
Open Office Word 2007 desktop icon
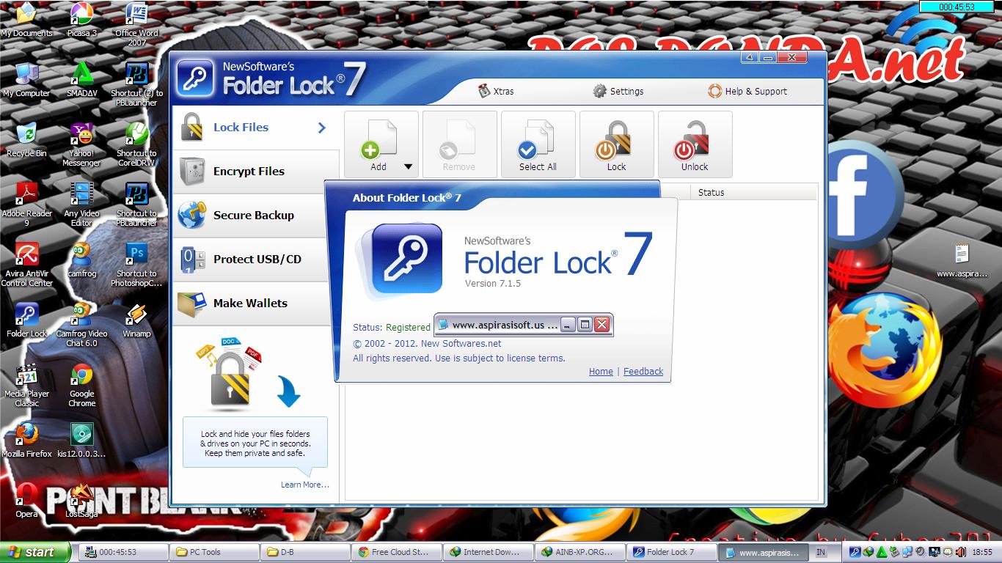136,24
